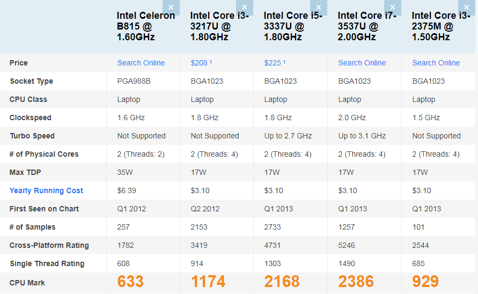Remove Intel Core i3-2375M column

tap(465, 7)
